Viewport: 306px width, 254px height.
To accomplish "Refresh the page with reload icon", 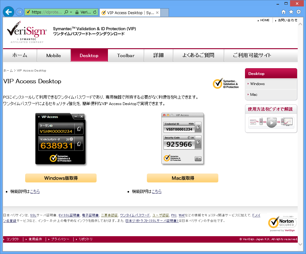I will [95, 12].
